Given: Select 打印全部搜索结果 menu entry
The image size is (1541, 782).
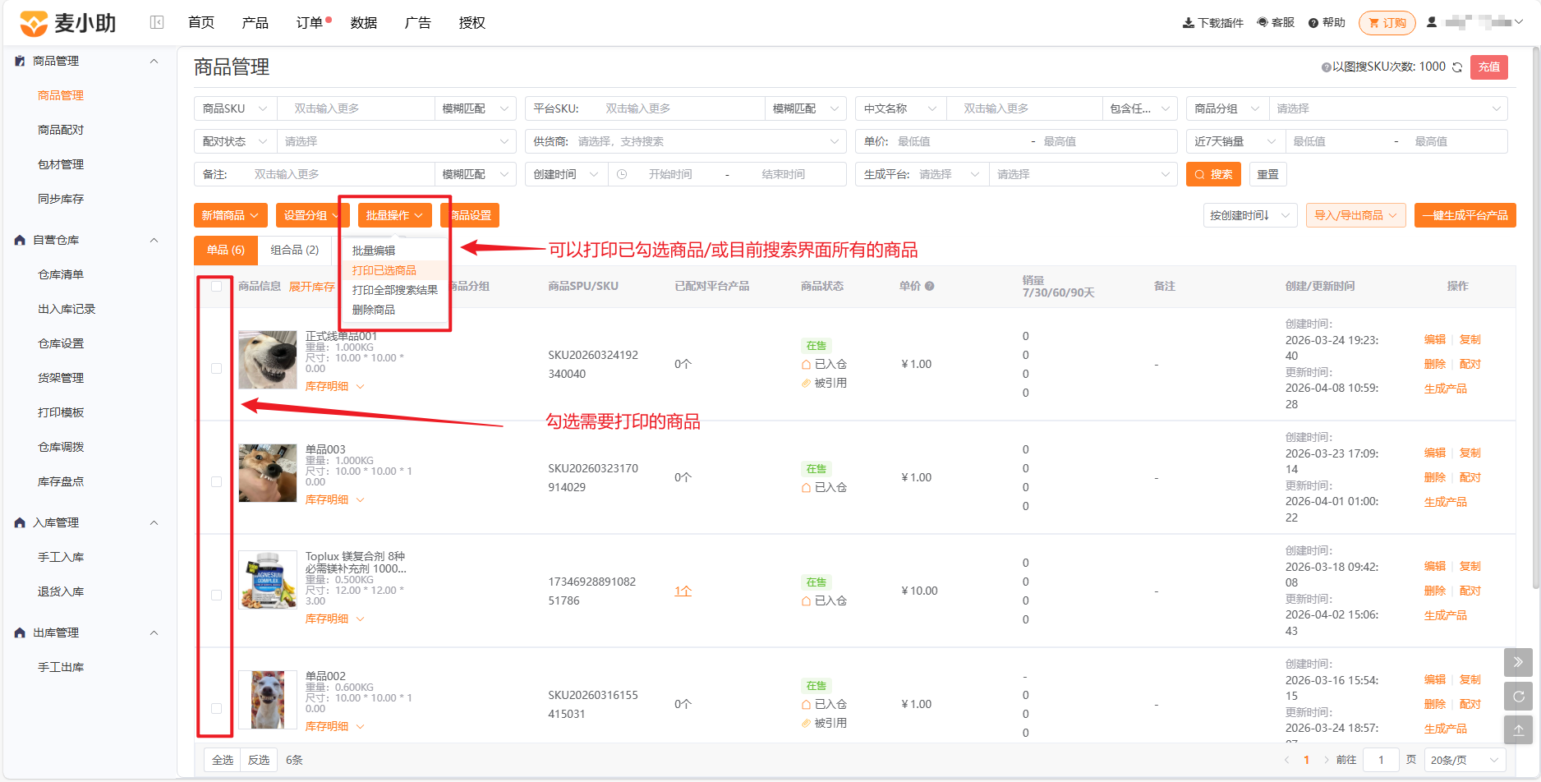Looking at the screenshot, I should tap(394, 290).
